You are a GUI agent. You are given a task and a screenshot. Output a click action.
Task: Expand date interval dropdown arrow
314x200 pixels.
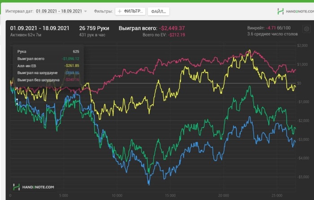[86, 11]
